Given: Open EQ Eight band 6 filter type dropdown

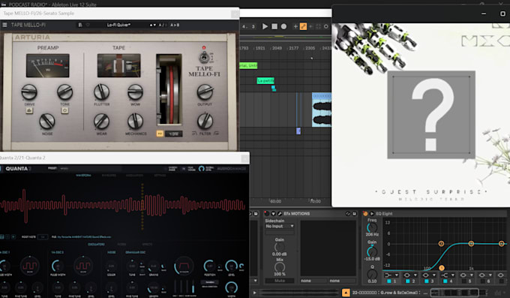Looking at the screenshot, I should [x=485, y=275].
